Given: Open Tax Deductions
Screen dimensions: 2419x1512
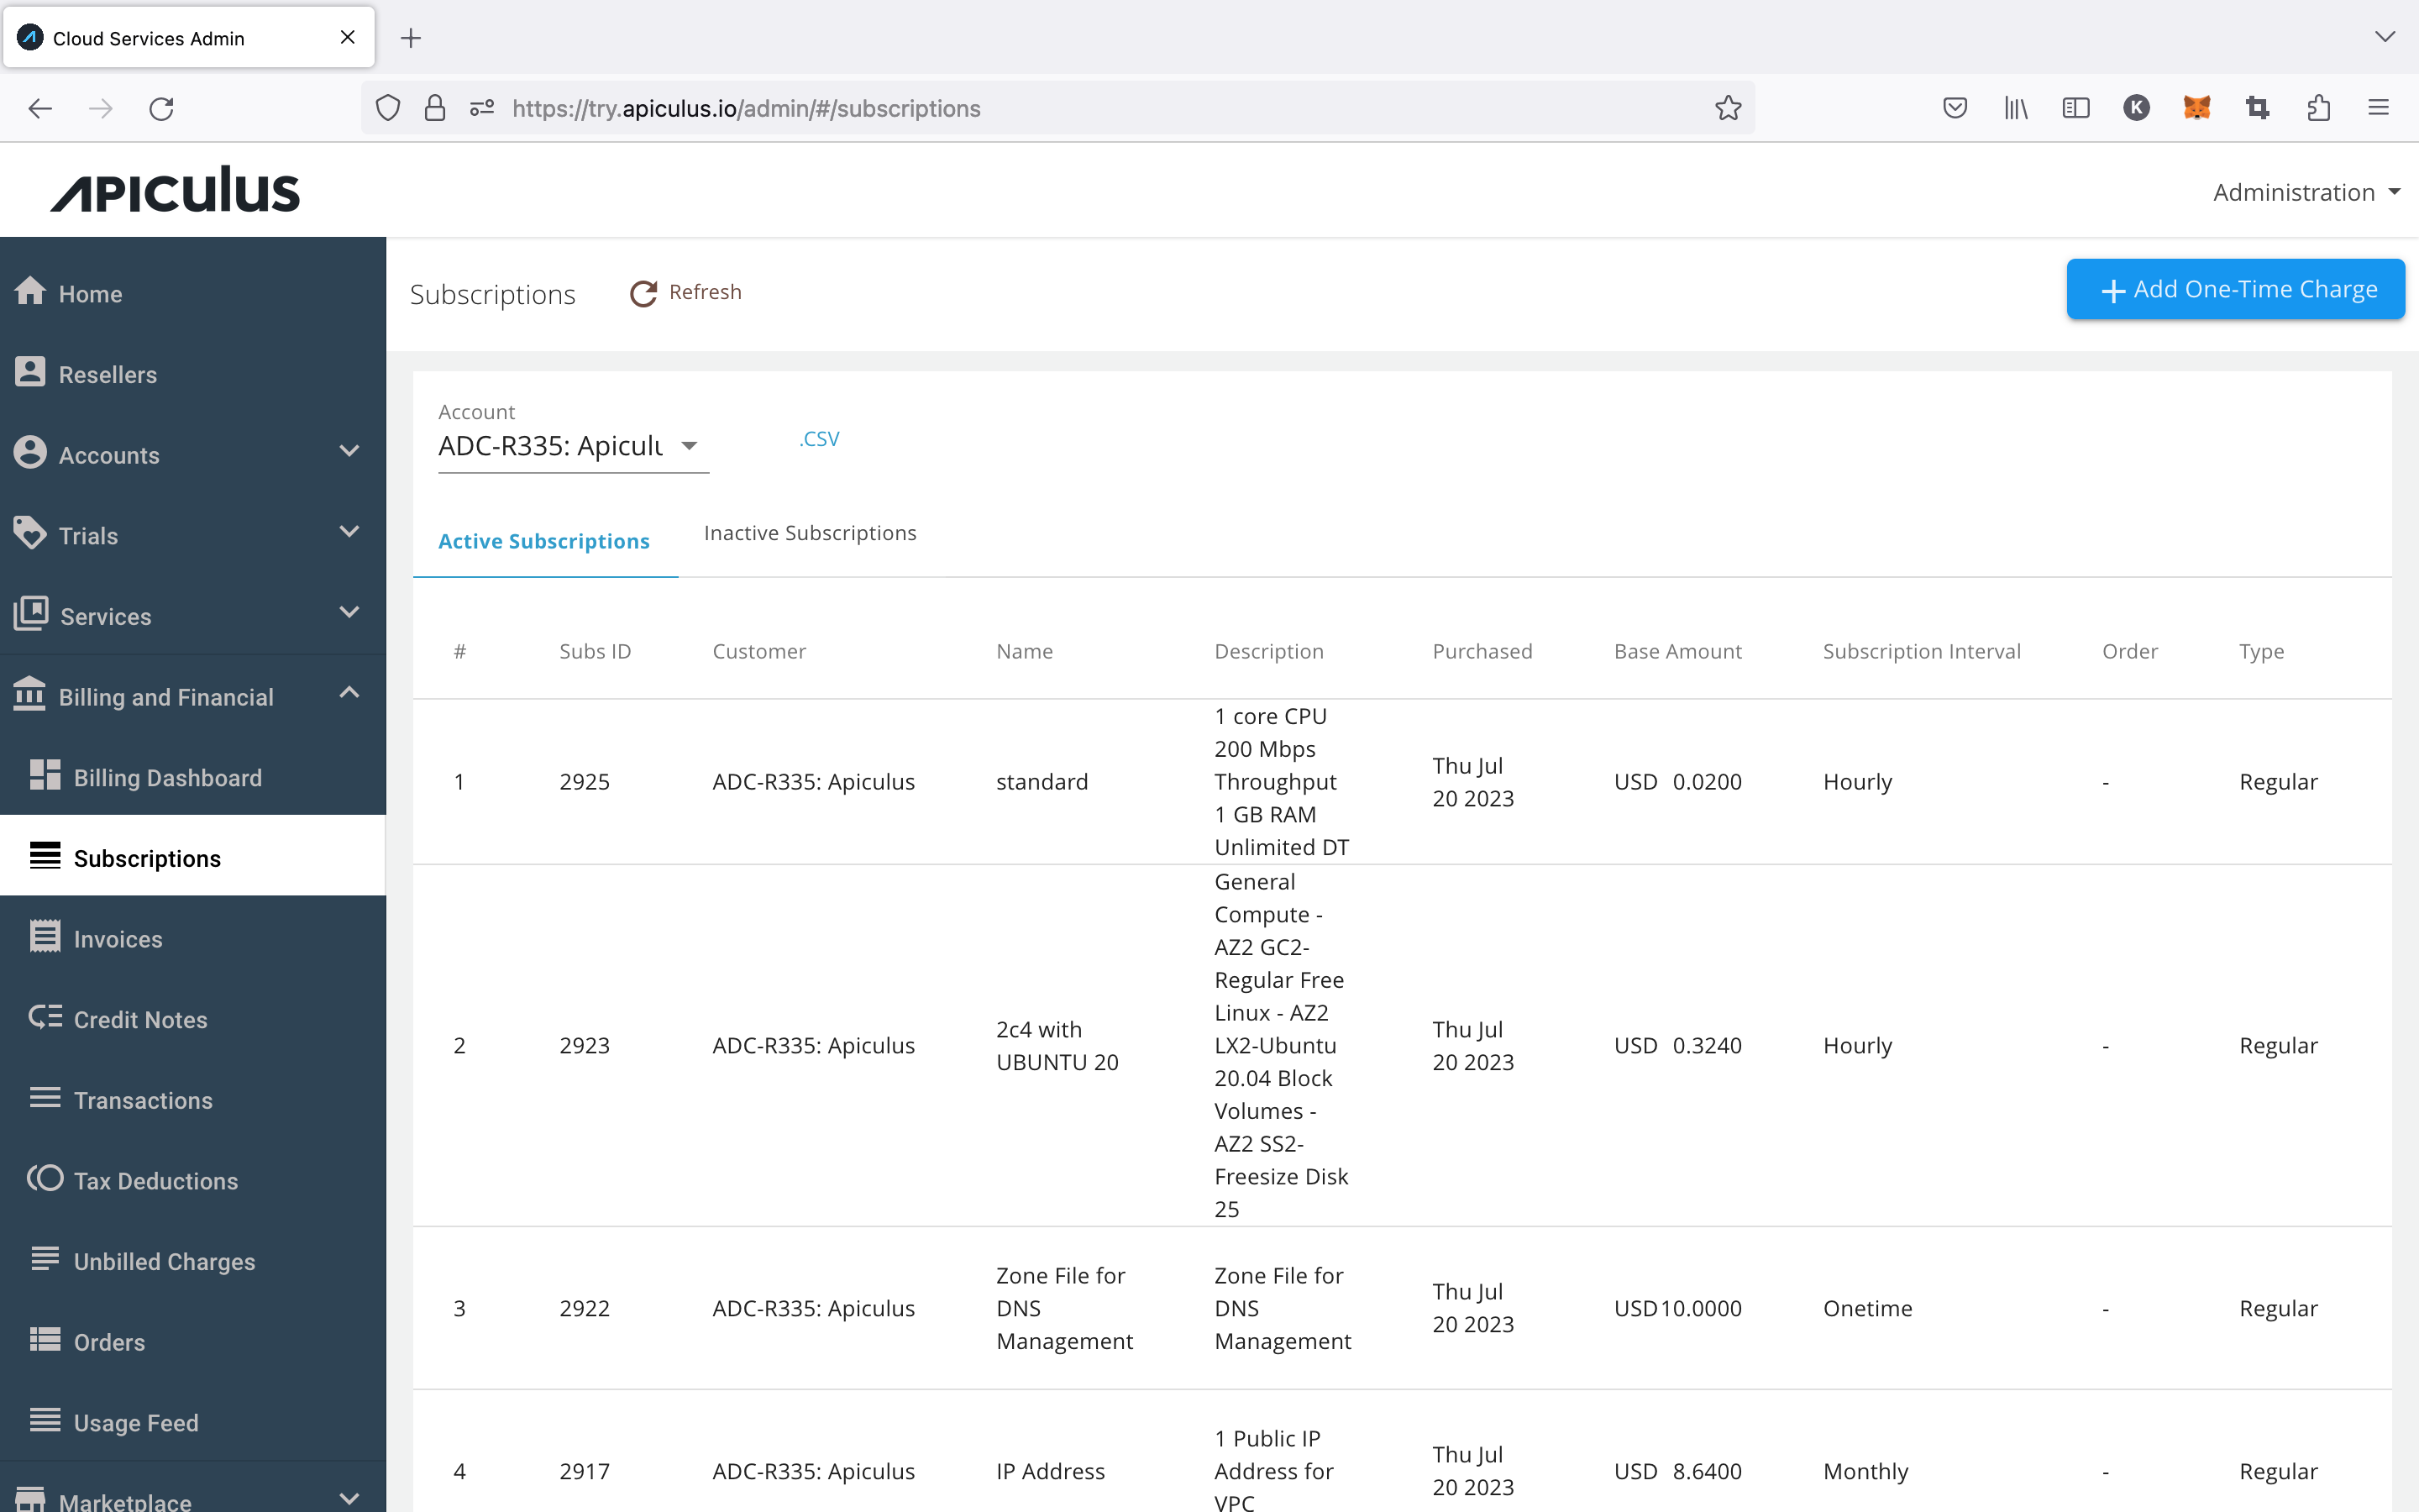Looking at the screenshot, I should tap(156, 1181).
